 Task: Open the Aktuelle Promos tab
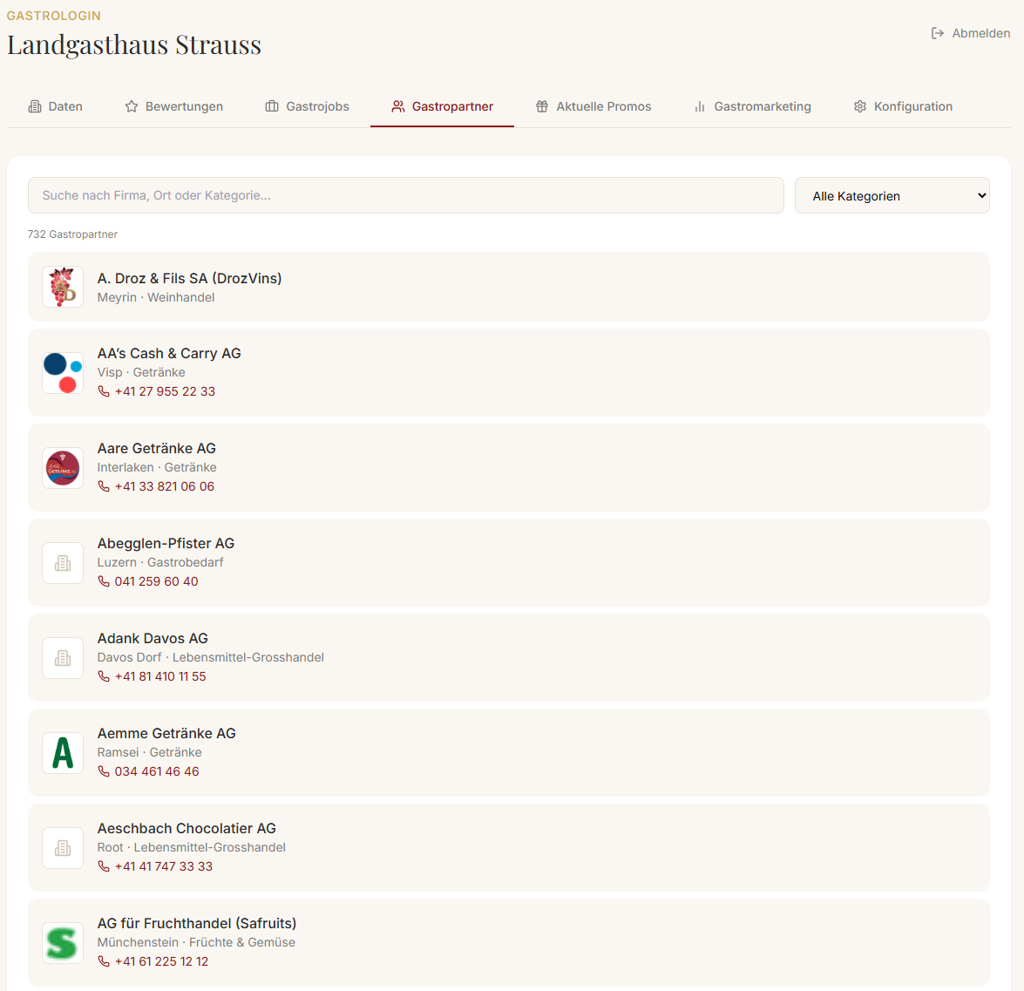593,106
